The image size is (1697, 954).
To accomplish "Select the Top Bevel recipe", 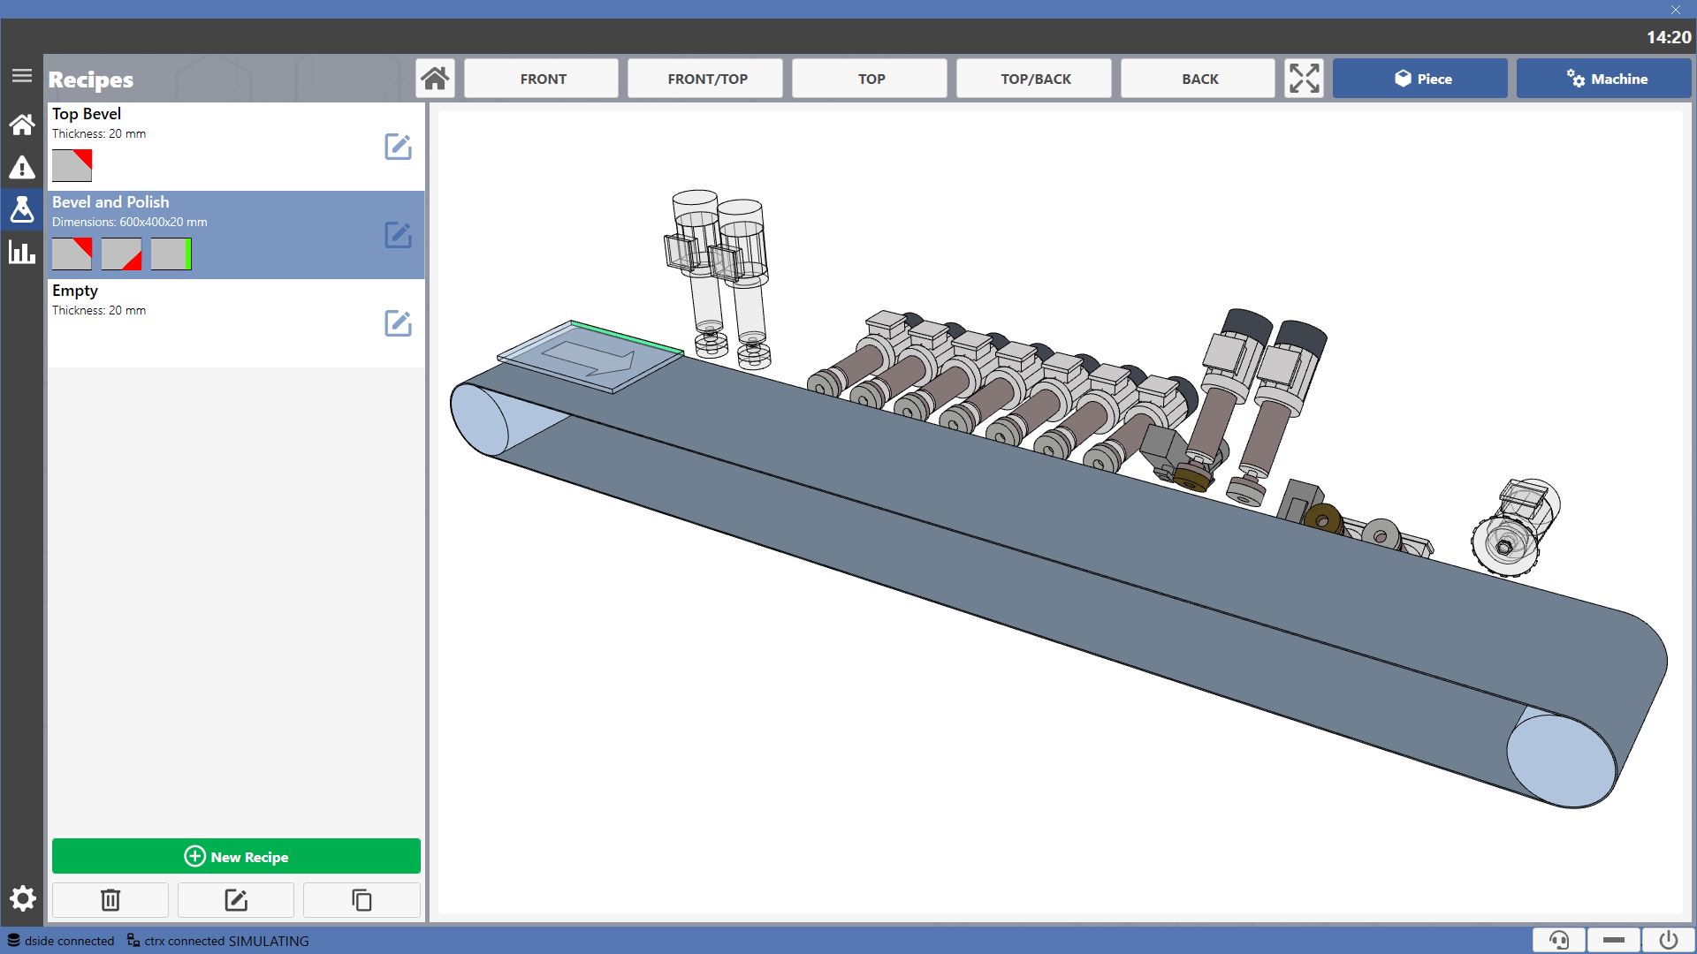I will point(212,147).
